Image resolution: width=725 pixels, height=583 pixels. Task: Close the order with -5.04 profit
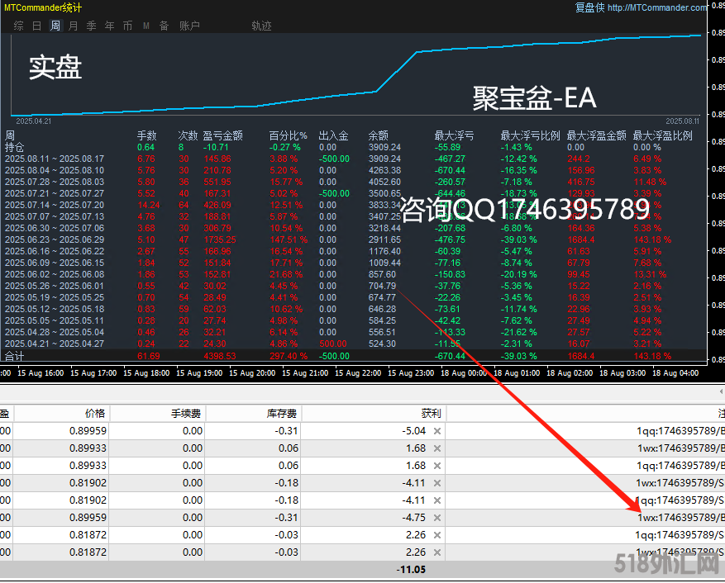tap(437, 430)
